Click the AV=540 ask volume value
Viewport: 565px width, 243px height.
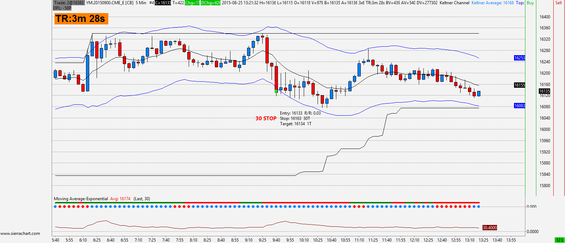click(x=408, y=2)
